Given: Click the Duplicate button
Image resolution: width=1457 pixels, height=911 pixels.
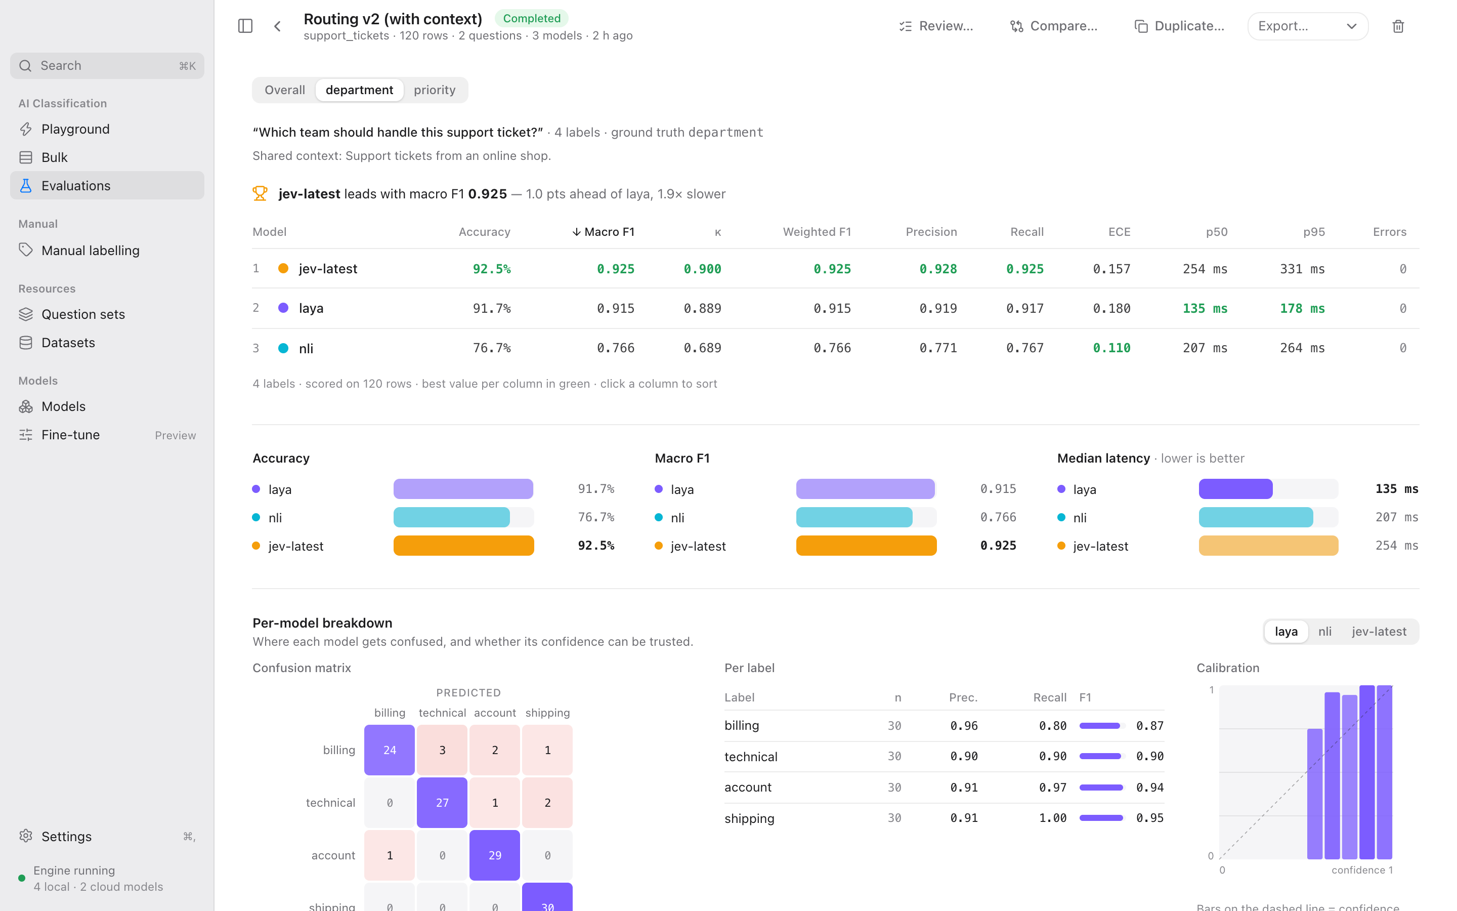Looking at the screenshot, I should 1179,26.
